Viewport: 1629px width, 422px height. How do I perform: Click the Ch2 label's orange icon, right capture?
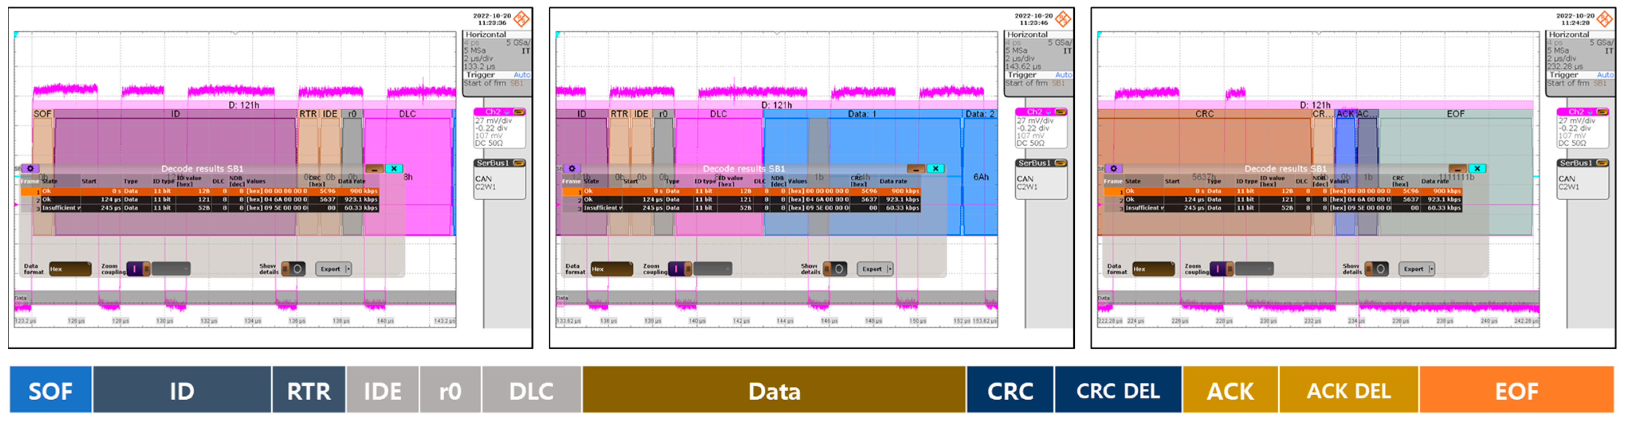coord(1602,112)
